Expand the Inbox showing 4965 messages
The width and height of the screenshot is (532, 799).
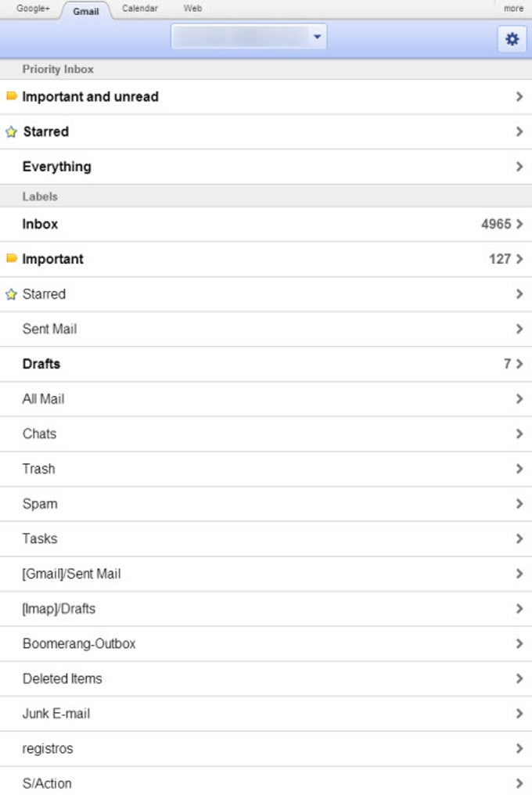pos(266,224)
